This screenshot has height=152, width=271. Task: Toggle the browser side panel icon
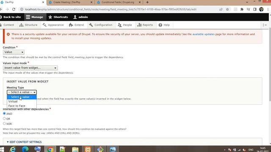point(255,9)
